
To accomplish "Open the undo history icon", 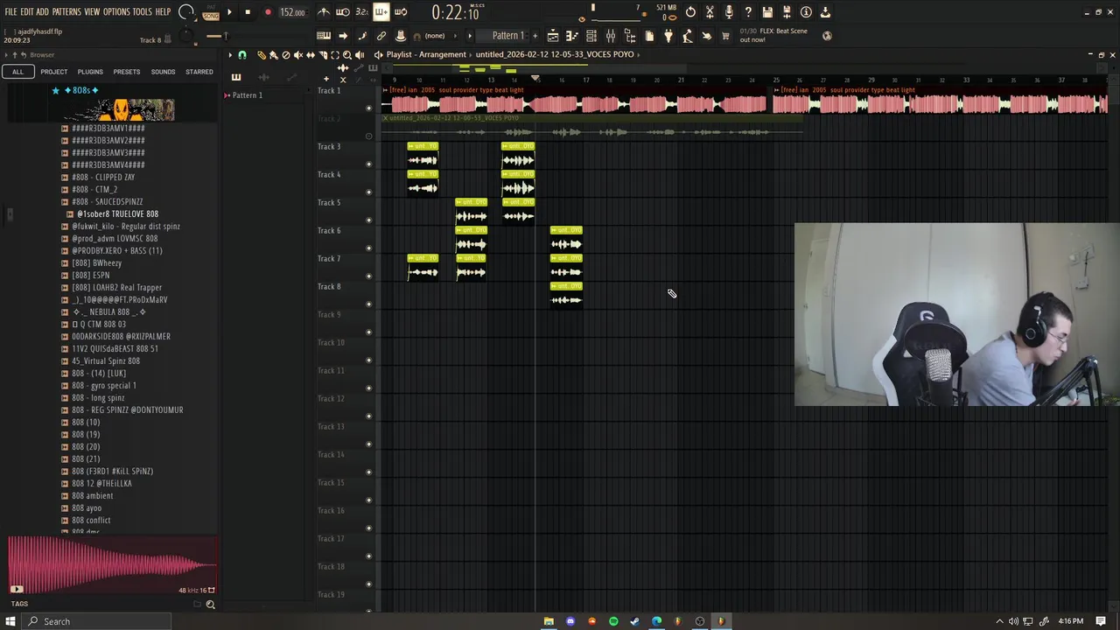I will pyautogui.click(x=690, y=12).
